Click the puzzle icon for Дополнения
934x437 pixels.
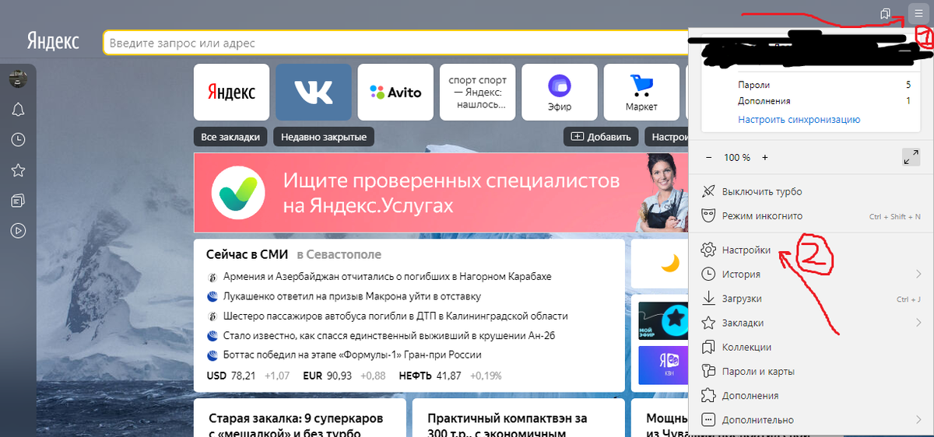pos(708,396)
